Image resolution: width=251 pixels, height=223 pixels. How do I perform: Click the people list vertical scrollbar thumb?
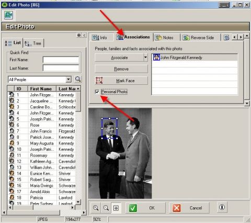[78, 102]
